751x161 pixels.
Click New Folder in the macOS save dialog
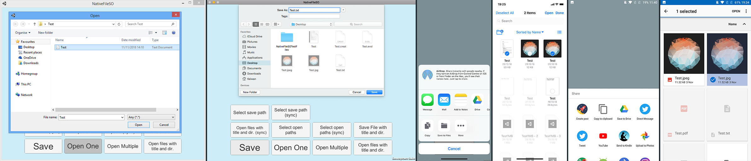250,92
